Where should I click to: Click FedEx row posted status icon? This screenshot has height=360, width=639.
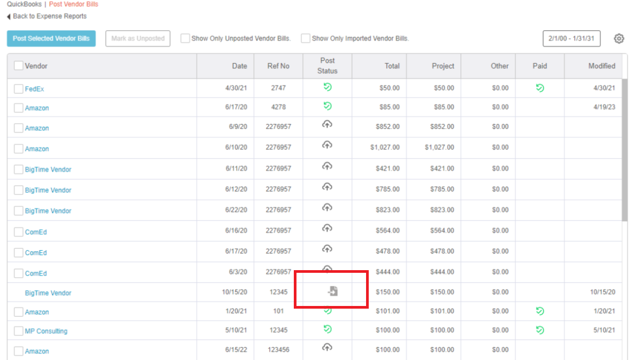click(x=327, y=87)
